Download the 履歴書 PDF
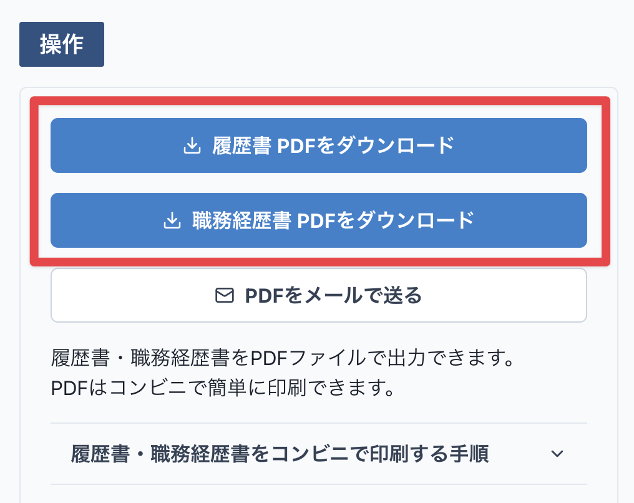 319,145
